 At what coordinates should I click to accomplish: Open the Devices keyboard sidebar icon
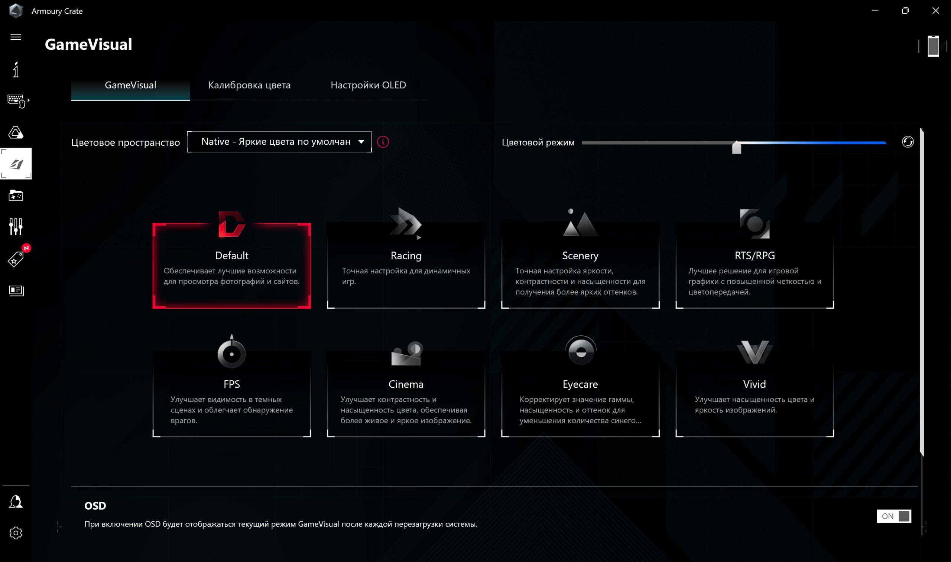point(16,101)
